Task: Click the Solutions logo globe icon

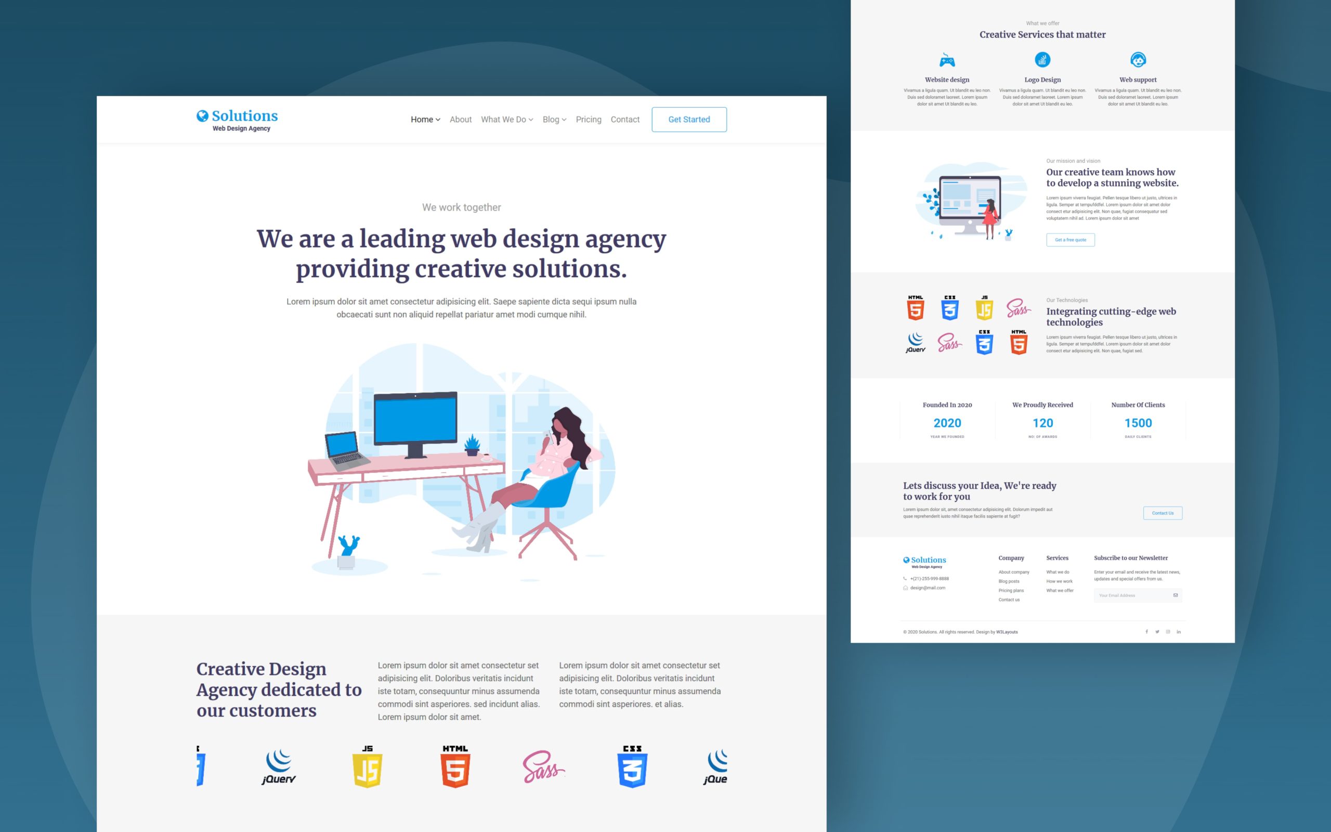Action: (x=202, y=116)
